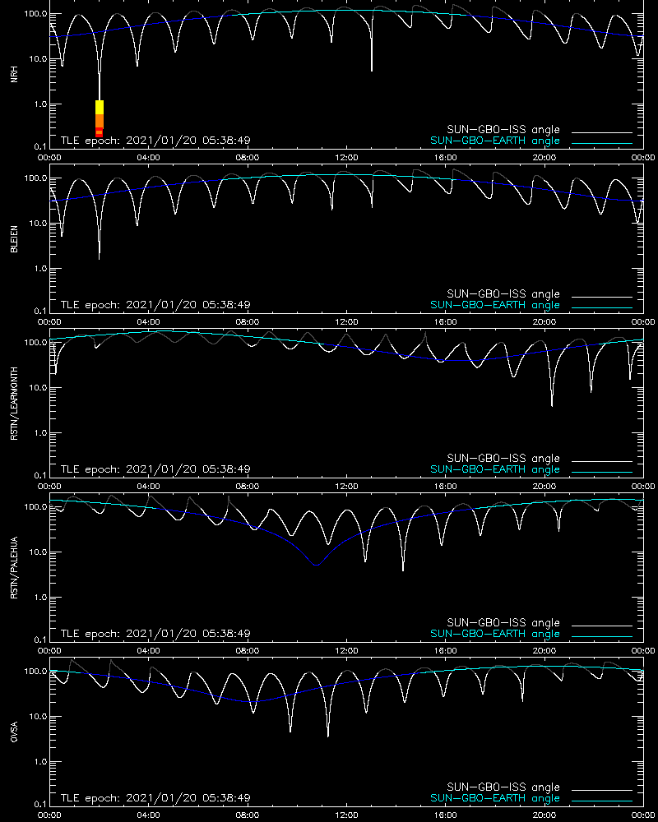Click the RSTN/LEARMONTH y-axis panel label

coord(14,403)
